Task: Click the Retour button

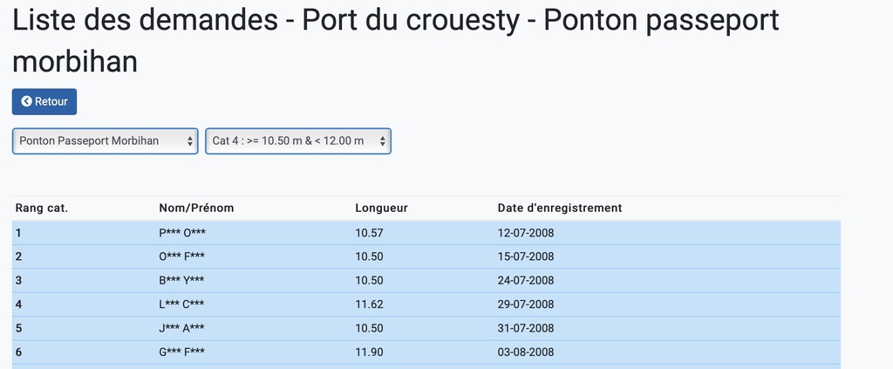Action: (44, 101)
